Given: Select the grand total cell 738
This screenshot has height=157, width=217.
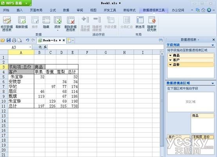Looking at the screenshot, I should pyautogui.click(x=72, y=106).
